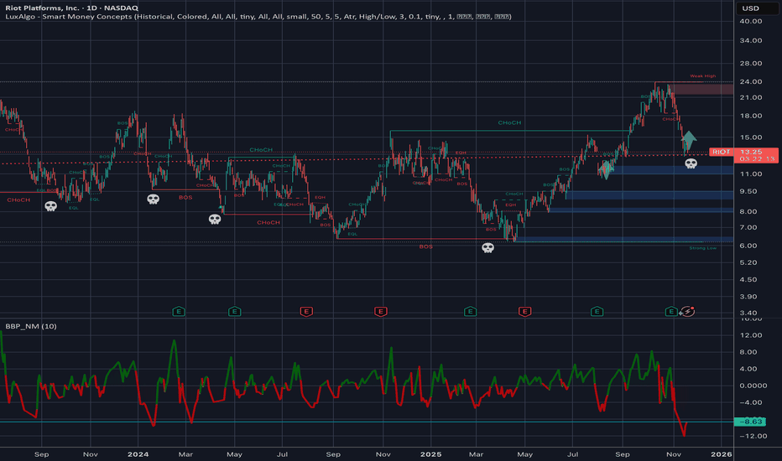The image size is (782, 461).
Task: Click the 2025 label on time axis
Action: click(429, 453)
